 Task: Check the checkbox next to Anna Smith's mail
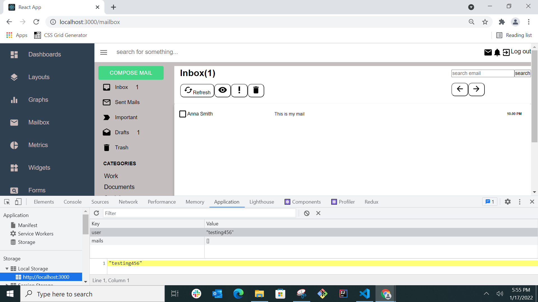[183, 114]
